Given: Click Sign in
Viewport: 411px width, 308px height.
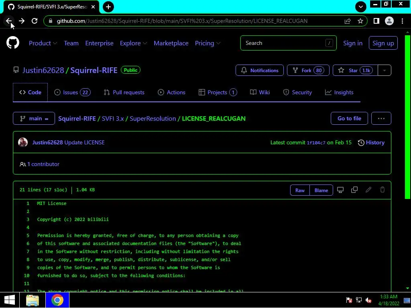Looking at the screenshot, I should tap(353, 43).
